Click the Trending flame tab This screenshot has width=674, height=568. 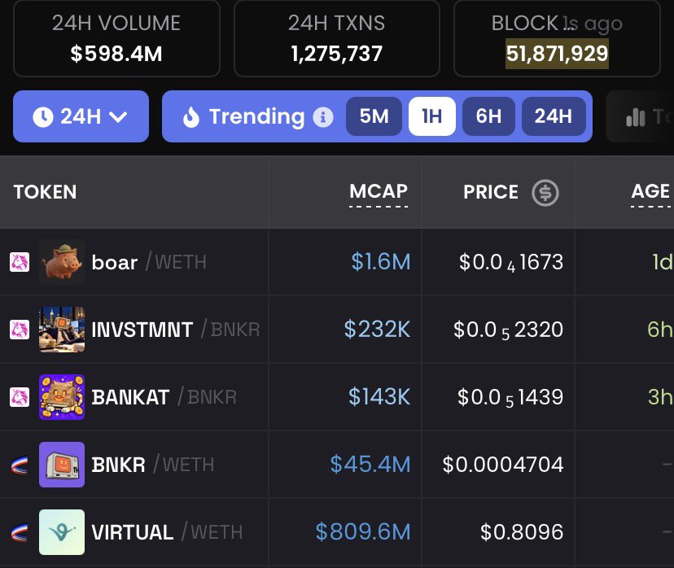coord(243,117)
